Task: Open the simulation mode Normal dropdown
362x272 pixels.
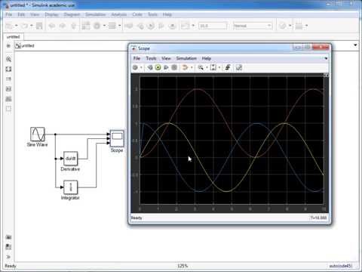Action: (x=253, y=26)
